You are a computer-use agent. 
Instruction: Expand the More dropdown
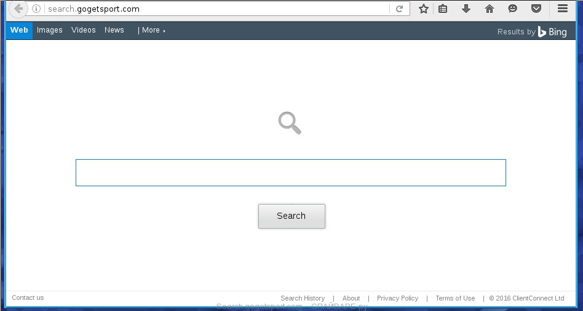click(151, 30)
